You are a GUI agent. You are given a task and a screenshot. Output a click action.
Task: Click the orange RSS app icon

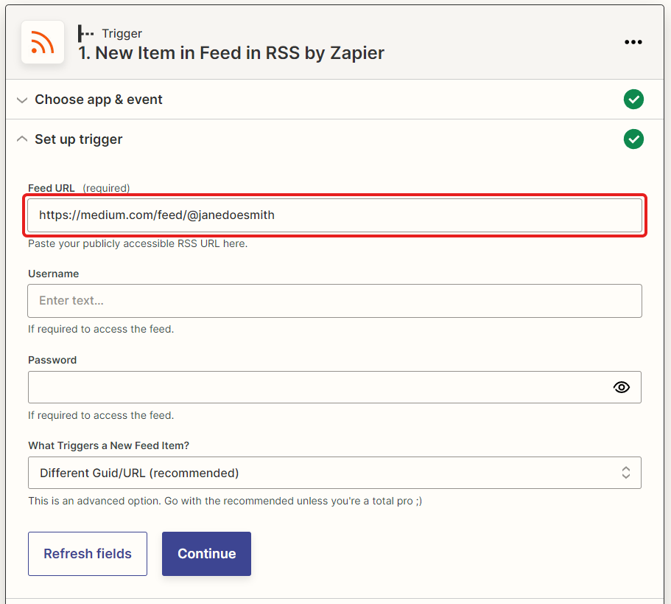click(43, 43)
